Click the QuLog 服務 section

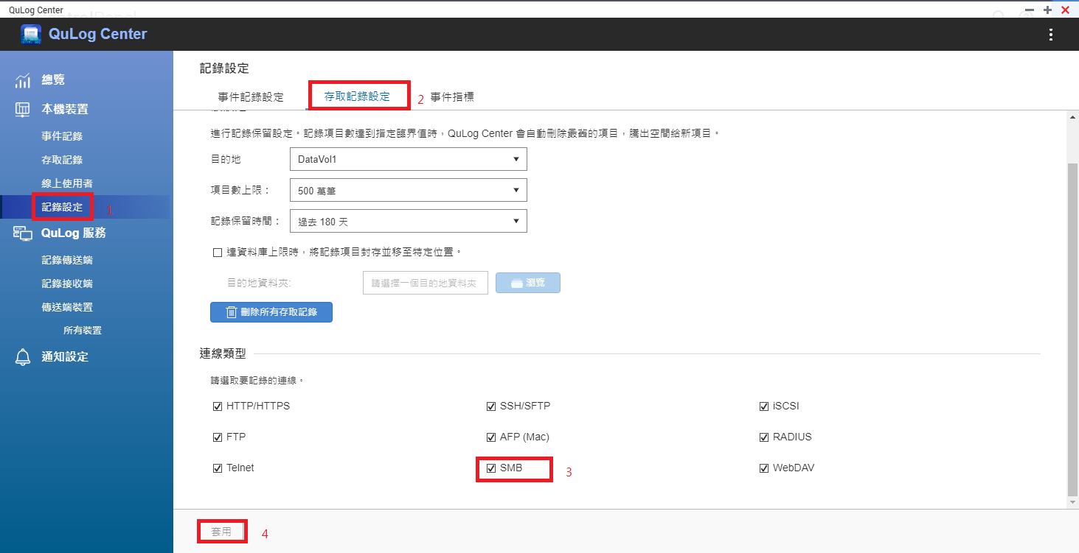click(73, 233)
